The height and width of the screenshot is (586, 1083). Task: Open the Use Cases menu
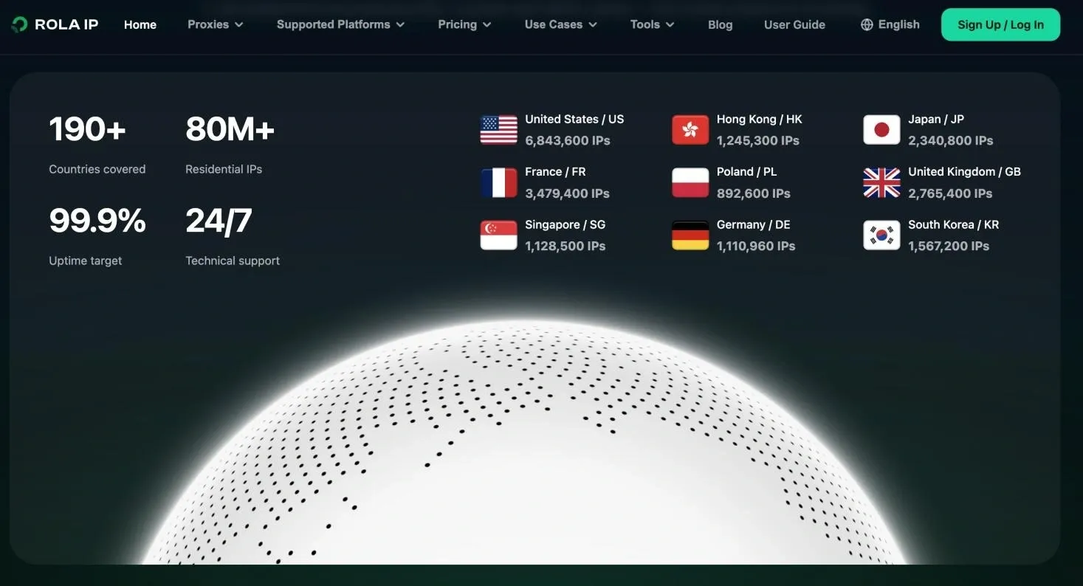pyautogui.click(x=561, y=24)
